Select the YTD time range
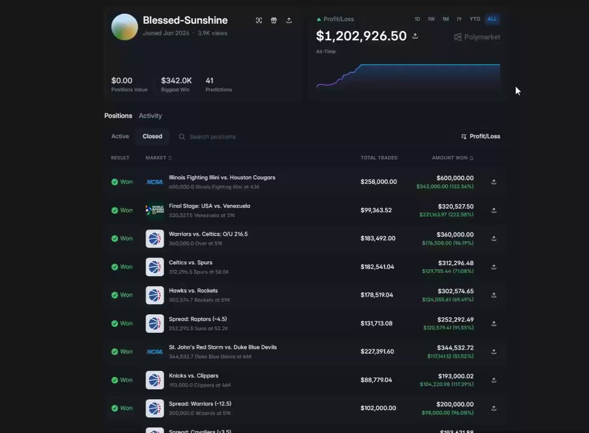The image size is (589, 433). tap(475, 19)
